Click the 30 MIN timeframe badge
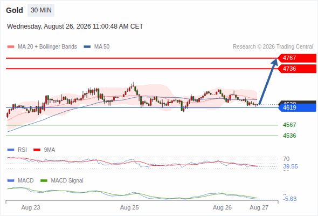Image resolution: width=318 pixels, height=216 pixels. tap(41, 10)
